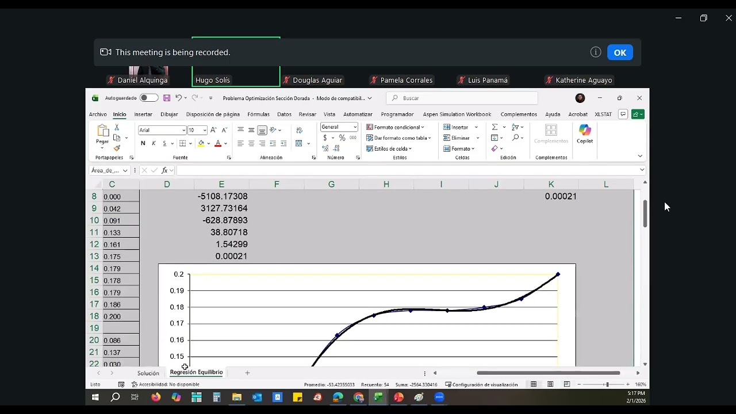Open the Estilos de celda button
Viewport: 736px width, 414px height.
[x=389, y=149]
